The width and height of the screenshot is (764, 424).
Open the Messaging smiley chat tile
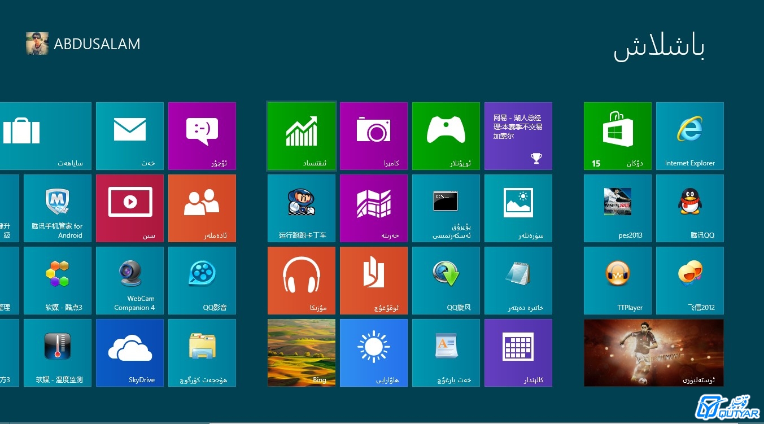pos(202,136)
